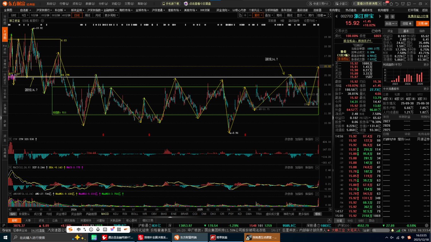This screenshot has width=431, height=242.
Task: Select the KDJ indicator tab
Action: pyautogui.click(x=115, y=214)
